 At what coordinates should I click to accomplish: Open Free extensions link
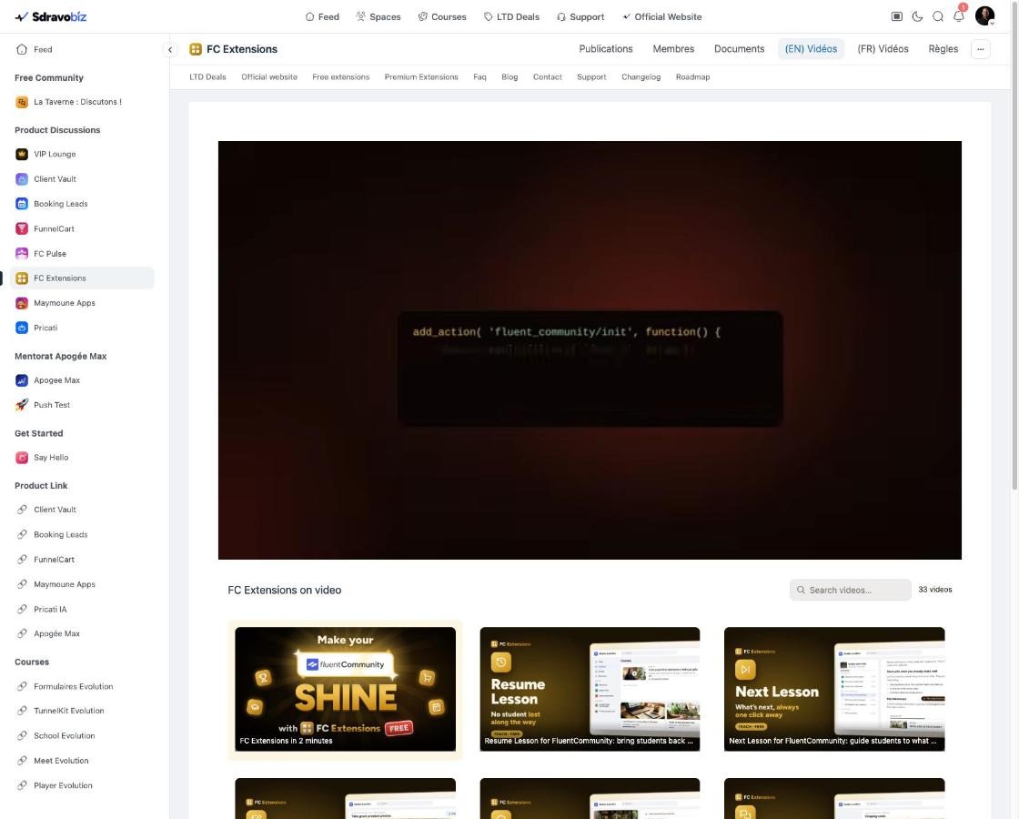coord(340,76)
